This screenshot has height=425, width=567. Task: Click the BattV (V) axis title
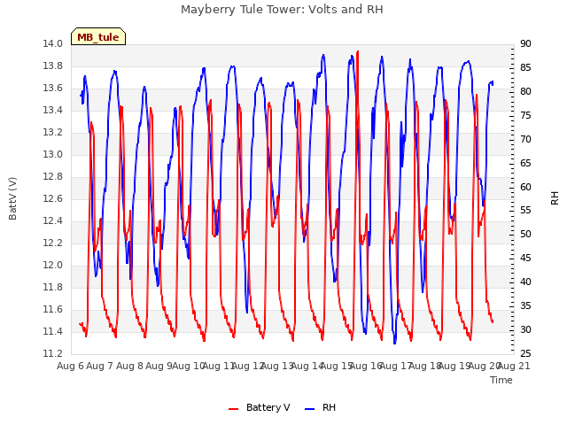click(x=12, y=198)
